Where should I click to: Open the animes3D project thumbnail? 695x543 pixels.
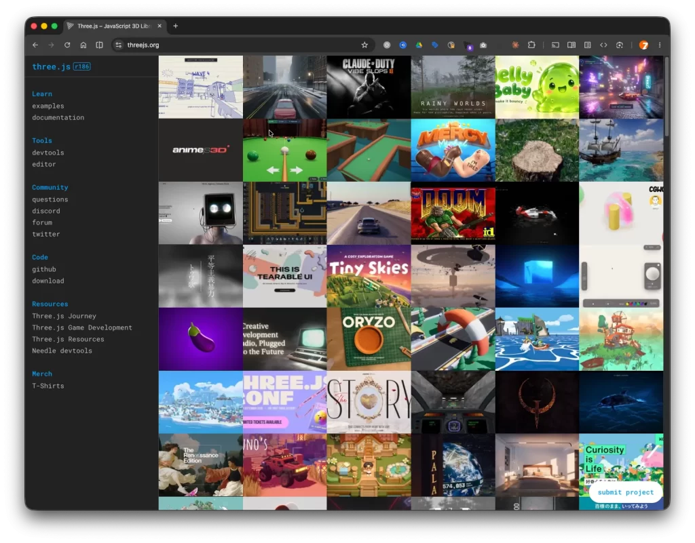point(201,150)
